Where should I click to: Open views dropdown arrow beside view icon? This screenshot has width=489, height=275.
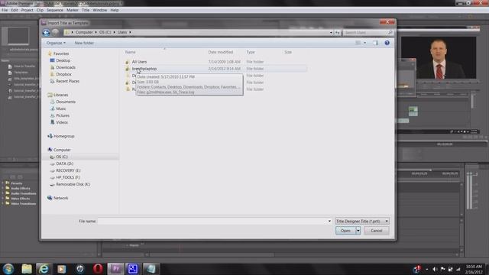point(365,43)
